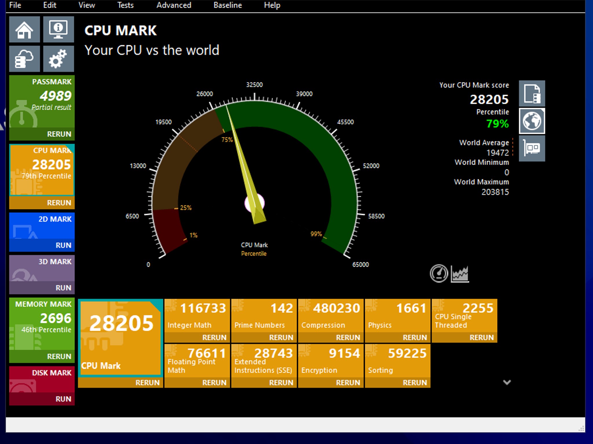Open the Advanced menu
The height and width of the screenshot is (444, 593).
coord(174,5)
